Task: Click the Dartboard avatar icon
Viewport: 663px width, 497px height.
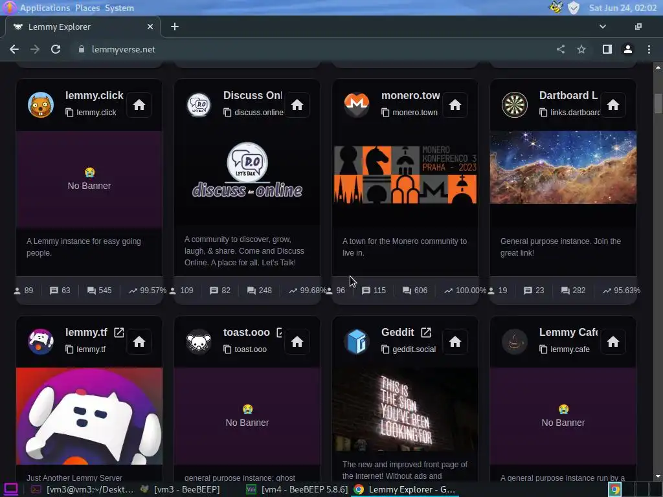Action: point(515,105)
